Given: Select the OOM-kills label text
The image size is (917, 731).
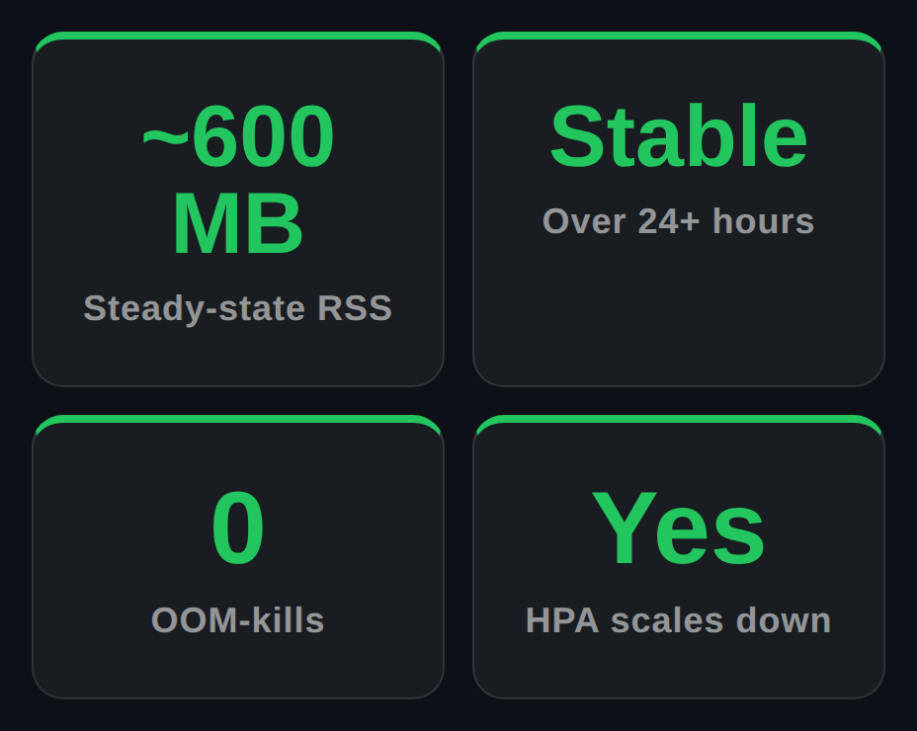Looking at the screenshot, I should pyautogui.click(x=238, y=620).
